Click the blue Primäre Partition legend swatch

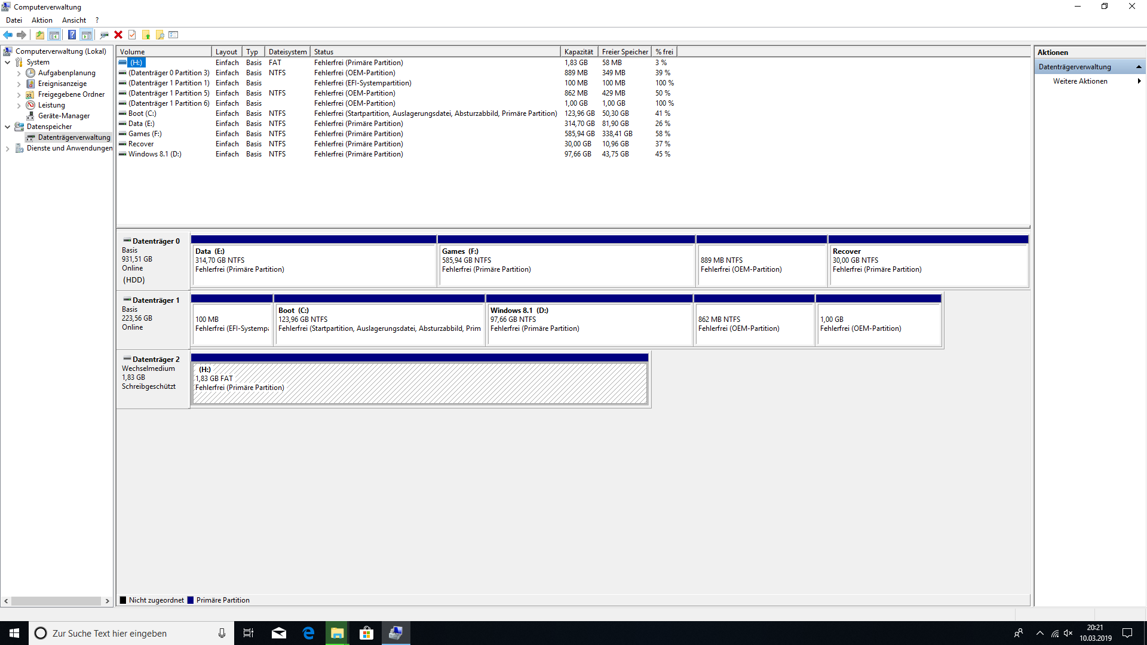click(x=191, y=600)
